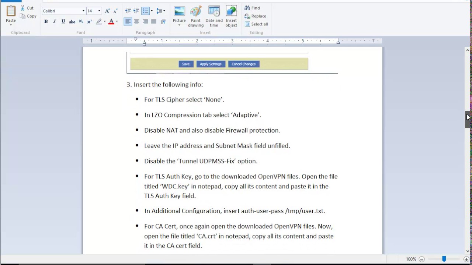The image size is (472, 265).
Task: Increase paragraph indent
Action: tap(136, 11)
